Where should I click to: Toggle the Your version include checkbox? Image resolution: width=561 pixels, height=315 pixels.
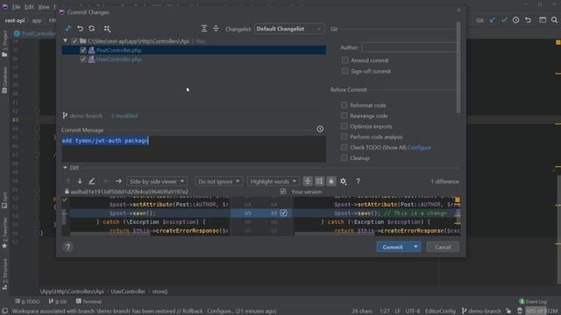point(283,192)
